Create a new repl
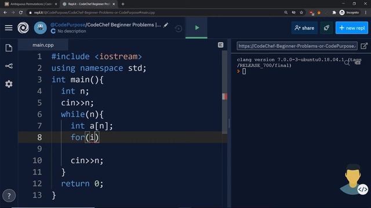This screenshot has width=371, height=208. (x=352, y=28)
